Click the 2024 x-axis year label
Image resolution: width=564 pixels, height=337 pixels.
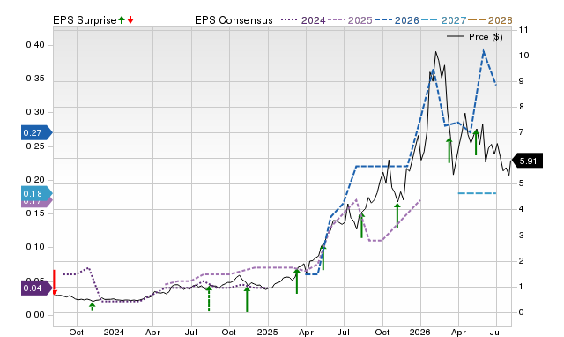(115, 332)
